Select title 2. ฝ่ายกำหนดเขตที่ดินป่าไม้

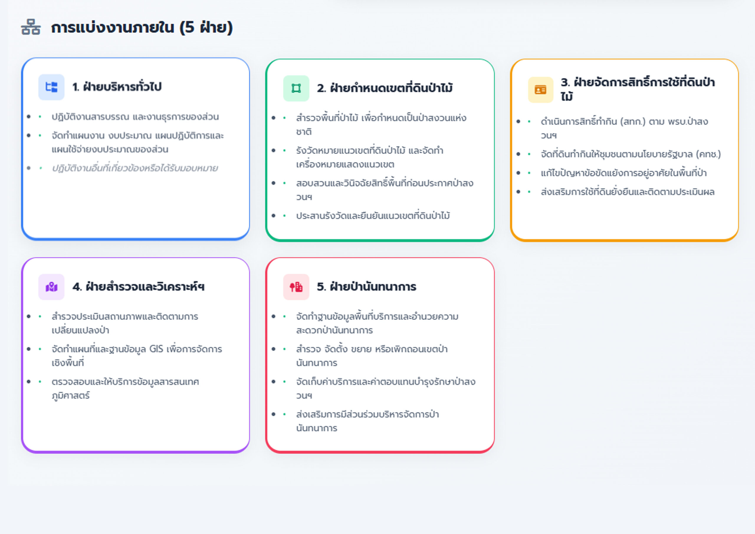tap(384, 88)
